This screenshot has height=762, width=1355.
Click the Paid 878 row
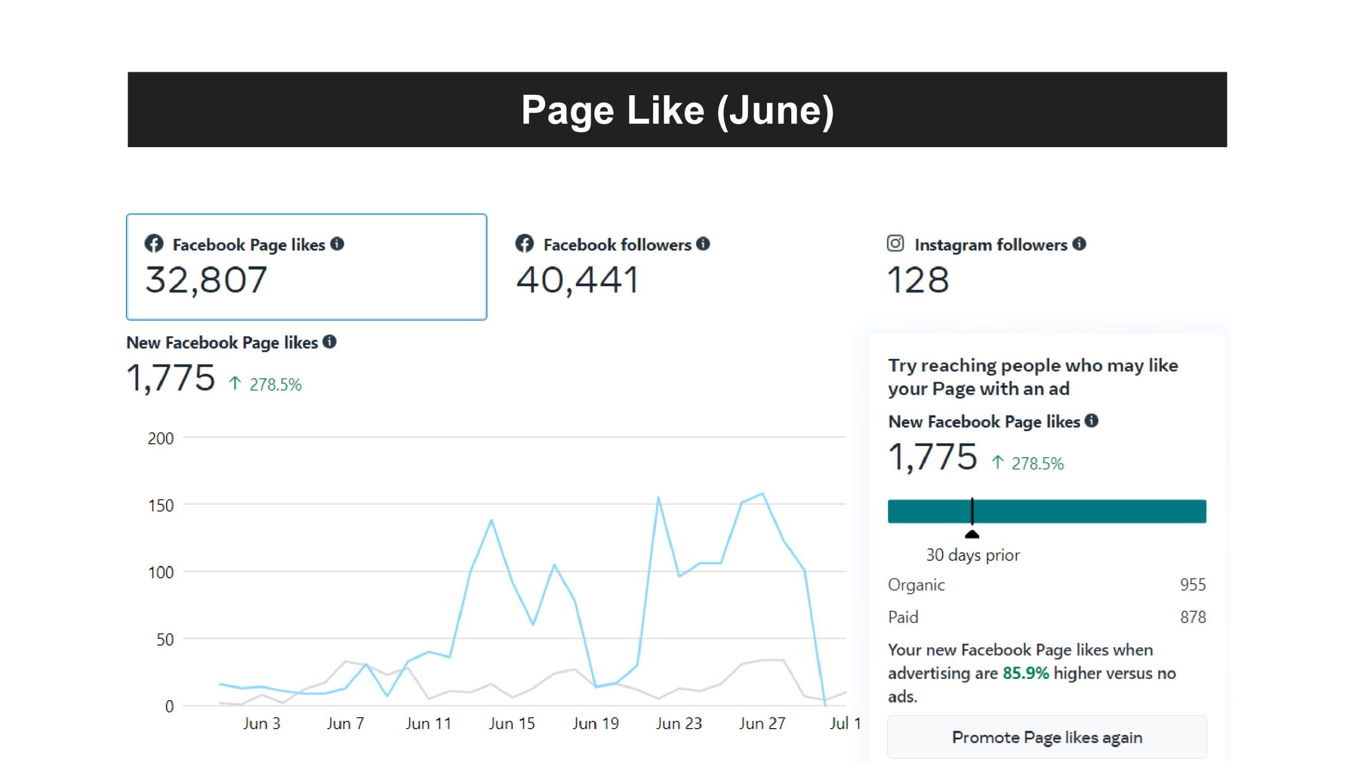[x=1047, y=617]
